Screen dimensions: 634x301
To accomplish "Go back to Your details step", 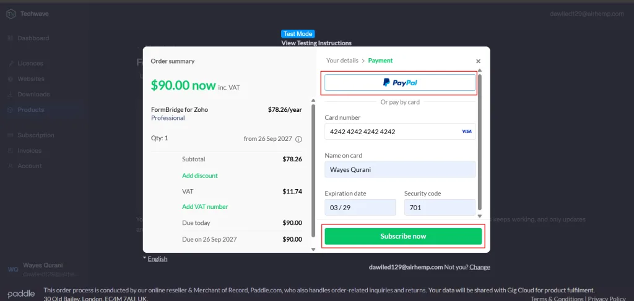I will 342,61.
